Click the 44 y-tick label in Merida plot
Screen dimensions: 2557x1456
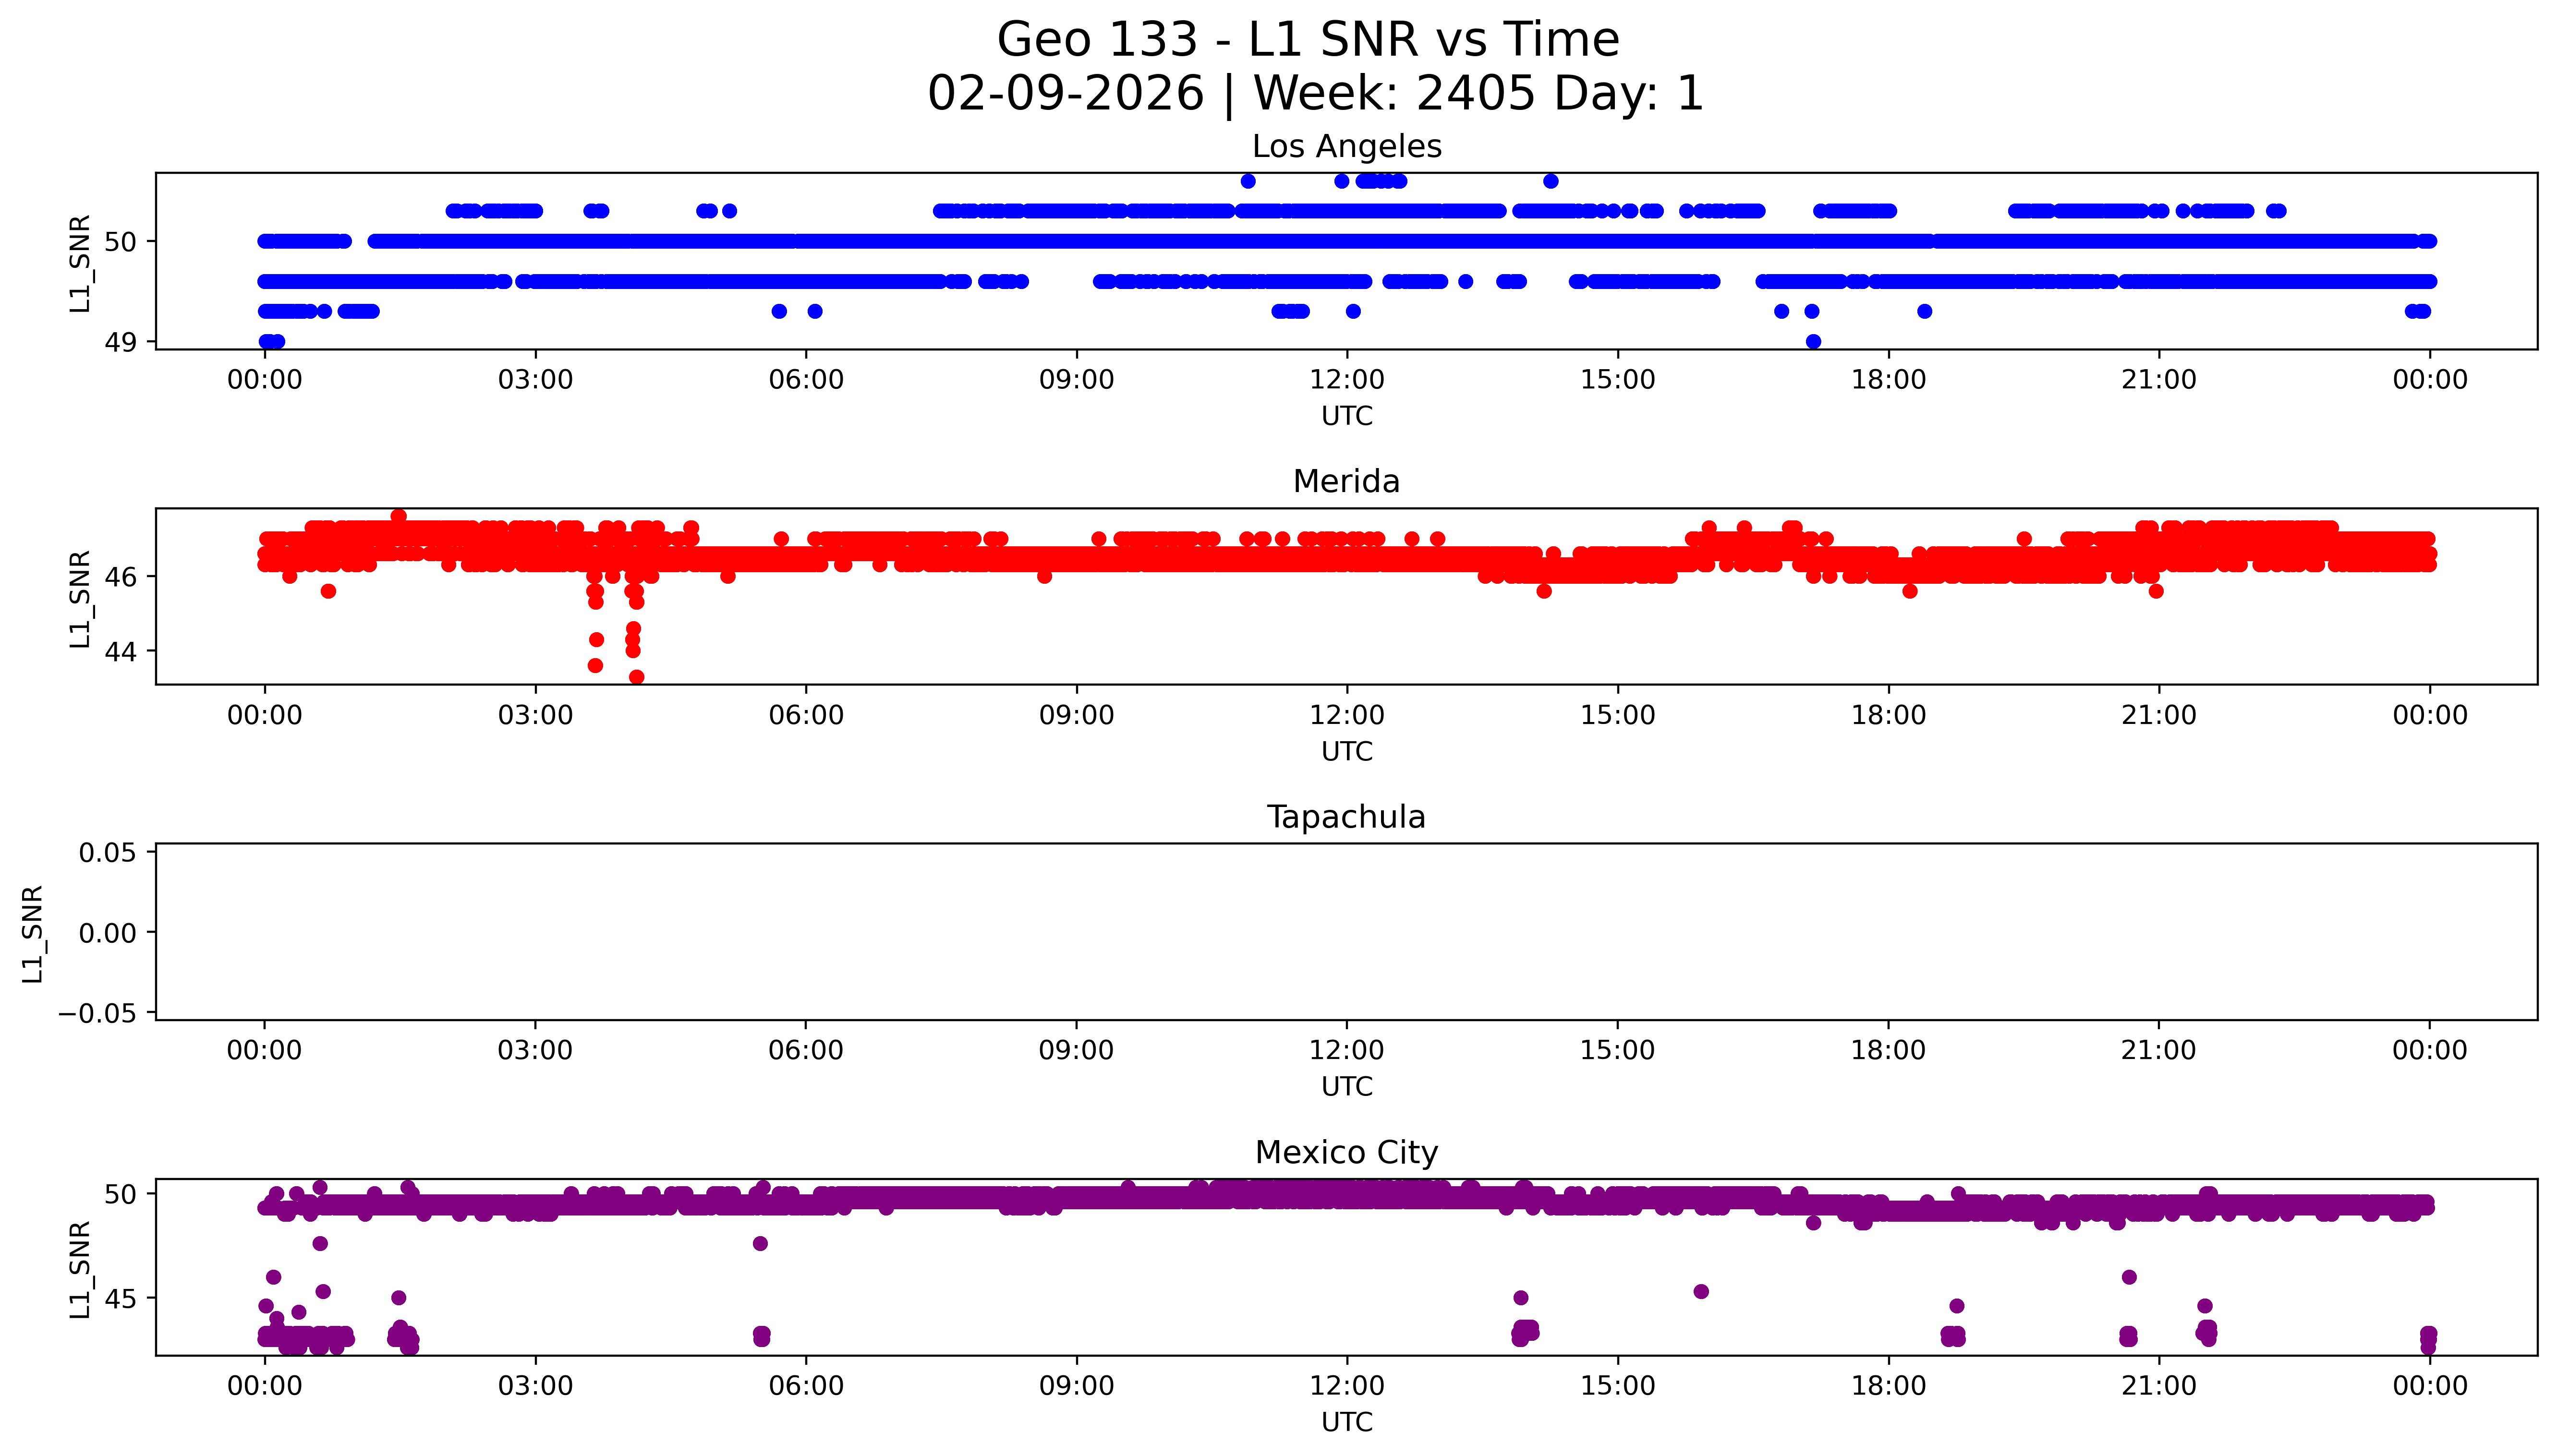120,652
